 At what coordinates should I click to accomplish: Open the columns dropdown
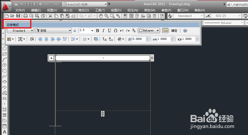click(10, 39)
